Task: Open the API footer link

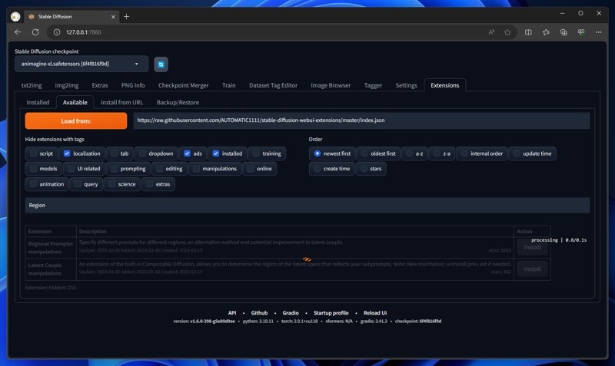Action: point(232,313)
